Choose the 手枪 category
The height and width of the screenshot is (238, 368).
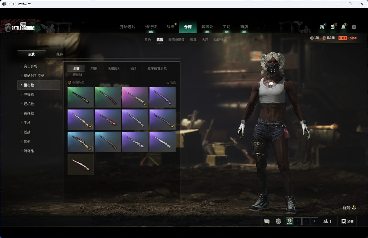tap(27, 123)
